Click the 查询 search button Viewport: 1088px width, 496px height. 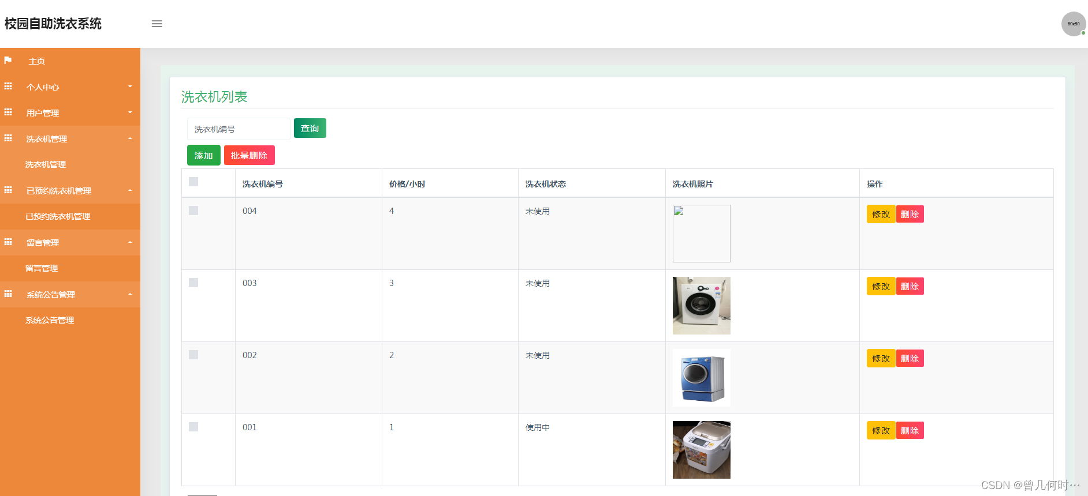pyautogui.click(x=310, y=128)
